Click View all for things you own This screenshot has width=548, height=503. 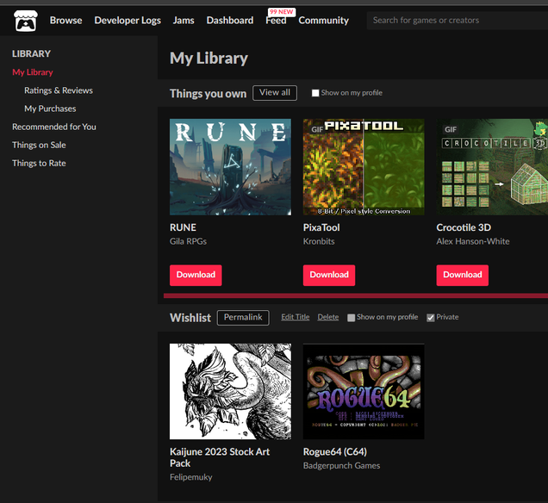point(275,93)
